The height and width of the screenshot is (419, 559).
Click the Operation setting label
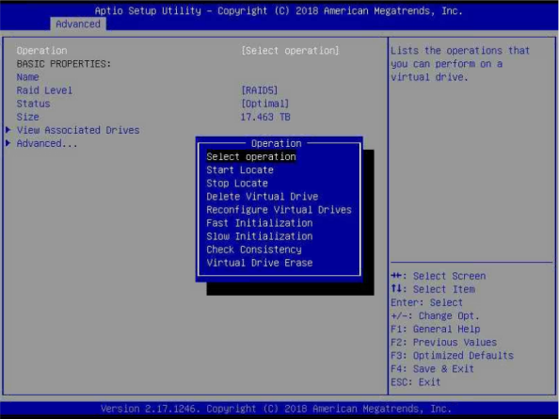click(x=41, y=51)
